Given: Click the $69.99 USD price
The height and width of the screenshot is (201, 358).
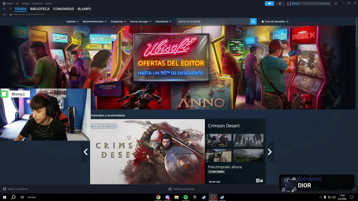Looking at the screenshot, I should point(215,182).
